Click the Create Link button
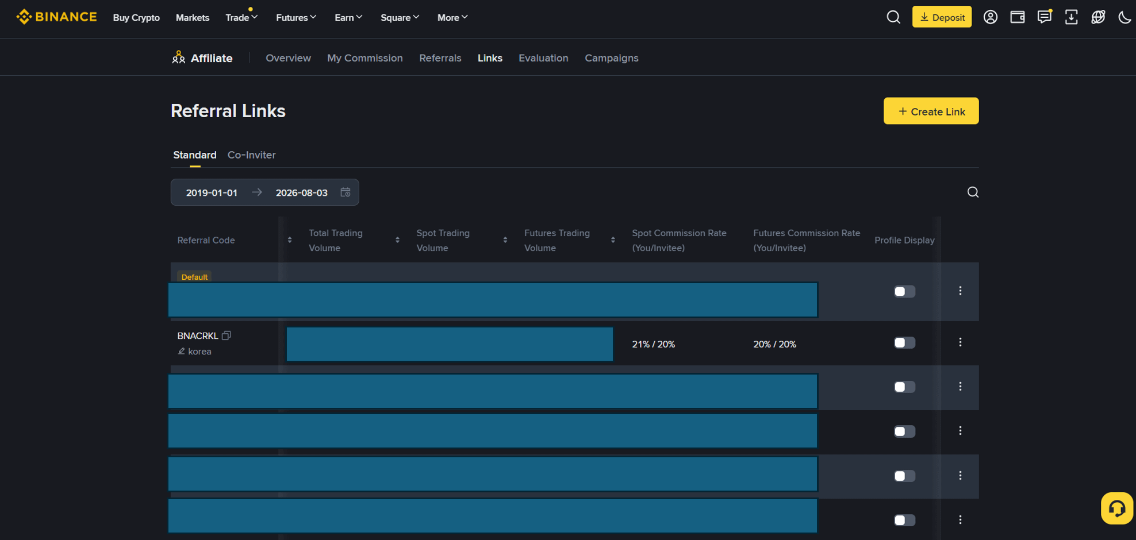1136x540 pixels. 931,111
